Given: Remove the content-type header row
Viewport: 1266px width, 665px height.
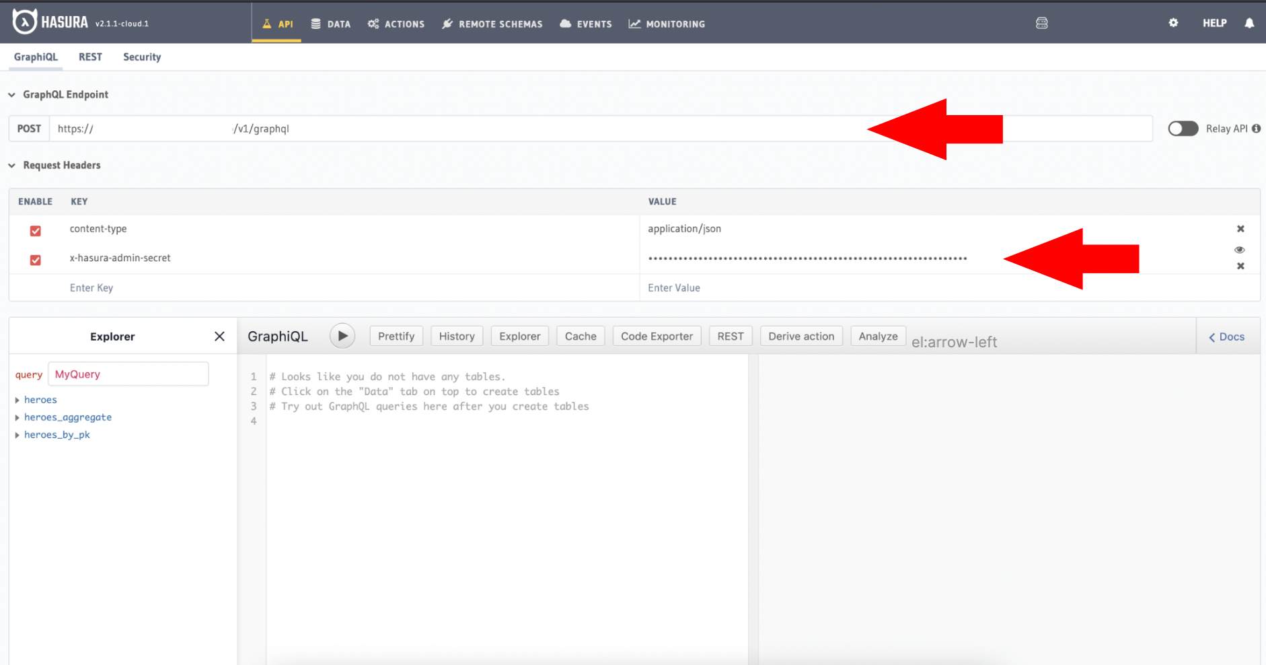Looking at the screenshot, I should 1240,229.
